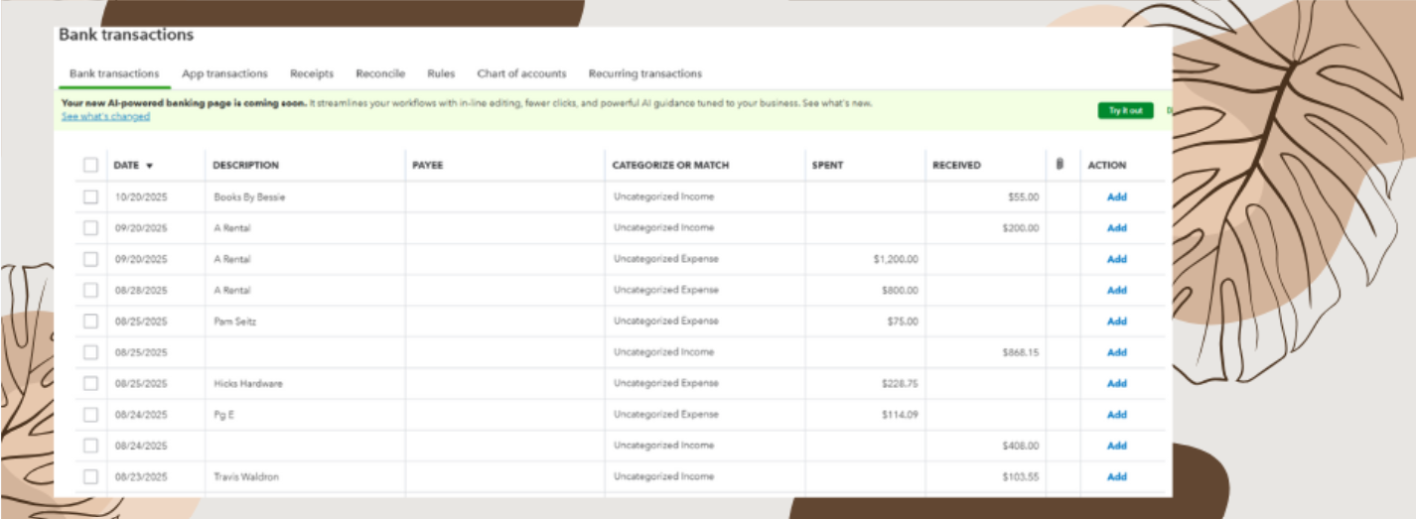Viewport: 1416px width, 519px height.
Task: Select the Pam Seitz description cell
Action: pos(234,321)
